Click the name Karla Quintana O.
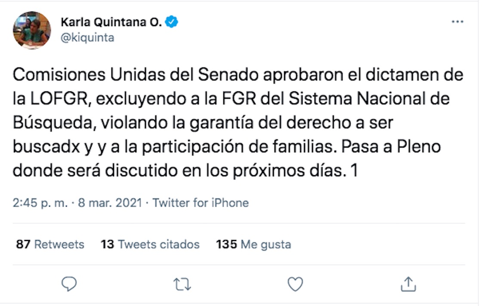Image resolution: width=482 pixels, height=306 pixels. [111, 22]
